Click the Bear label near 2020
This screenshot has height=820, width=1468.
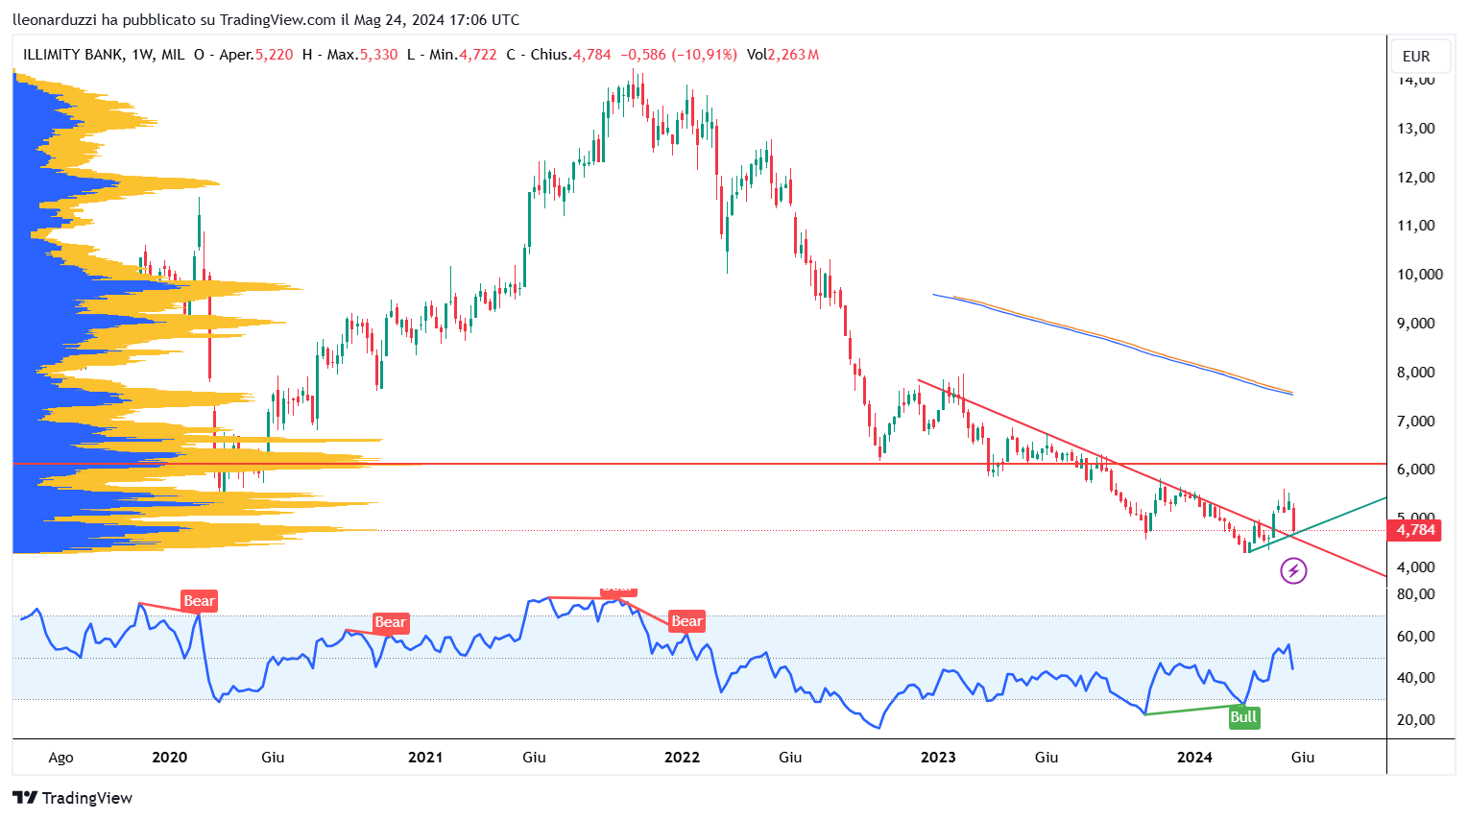199,601
